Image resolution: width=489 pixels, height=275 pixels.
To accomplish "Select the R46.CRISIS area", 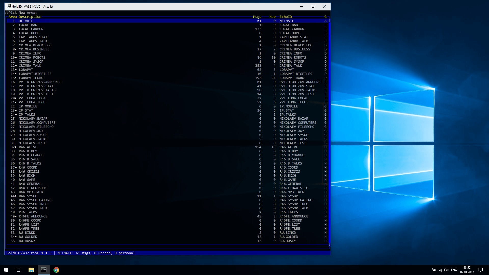I will coord(167,172).
